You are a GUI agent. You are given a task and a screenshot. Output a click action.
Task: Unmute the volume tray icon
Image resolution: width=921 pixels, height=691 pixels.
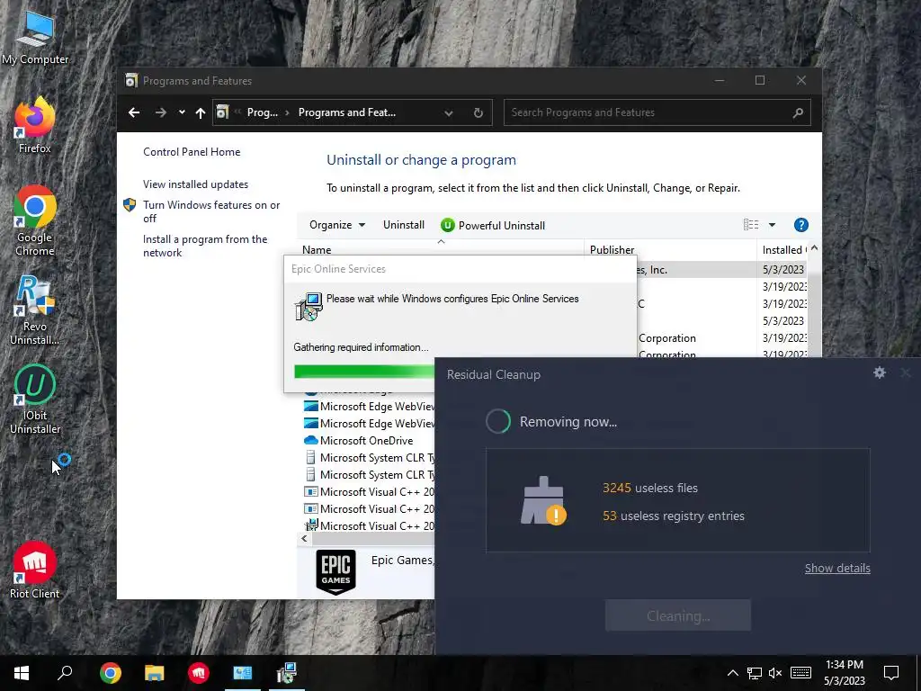[775, 673]
